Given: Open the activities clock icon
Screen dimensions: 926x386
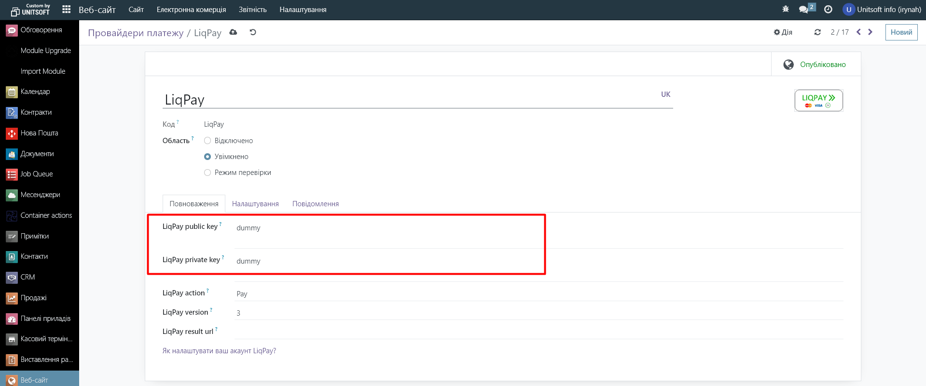Looking at the screenshot, I should click(828, 10).
